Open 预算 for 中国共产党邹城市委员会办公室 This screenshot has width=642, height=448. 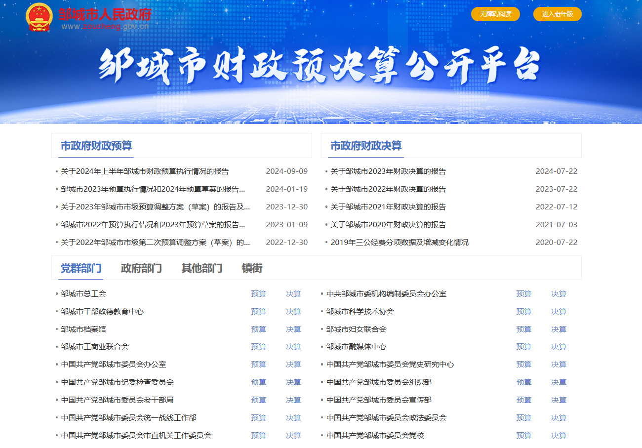pos(258,365)
